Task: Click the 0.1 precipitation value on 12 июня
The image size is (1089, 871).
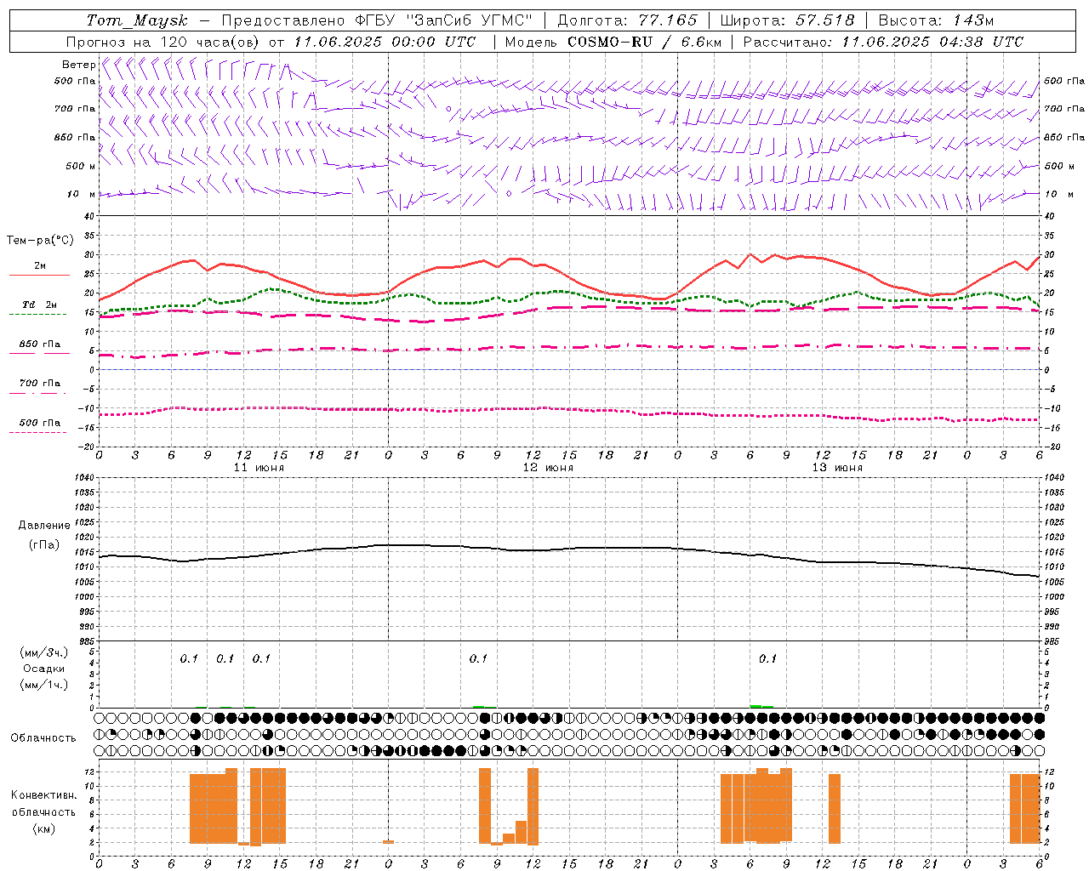Action: [x=478, y=658]
